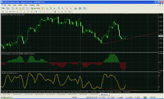Click the Indicators list toolbar icon

click(x=75, y=8)
